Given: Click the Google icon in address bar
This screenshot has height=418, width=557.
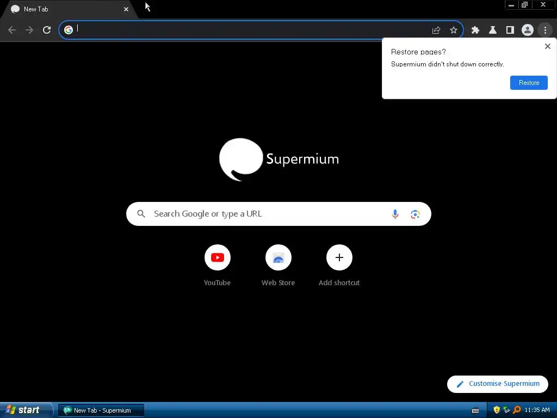Looking at the screenshot, I should point(69,30).
